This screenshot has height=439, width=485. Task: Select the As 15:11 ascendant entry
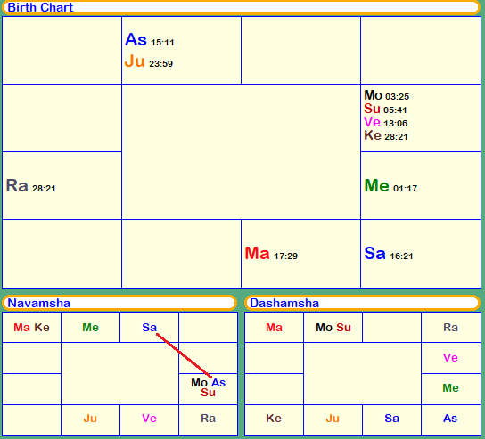tap(150, 40)
